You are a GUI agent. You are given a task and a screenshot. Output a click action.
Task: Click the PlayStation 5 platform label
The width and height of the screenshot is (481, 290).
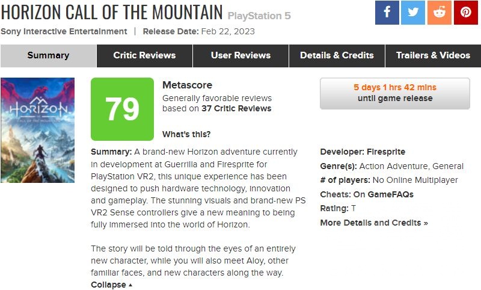pyautogui.click(x=259, y=16)
